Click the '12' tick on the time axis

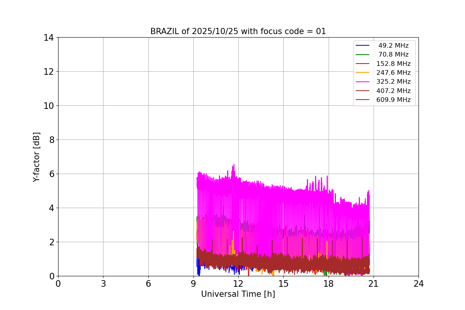pyautogui.click(x=238, y=284)
